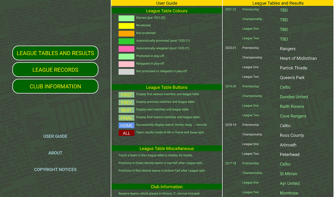334x197 pixels.
Task: Click the FIRST league table button
Action: [x=126, y=95]
